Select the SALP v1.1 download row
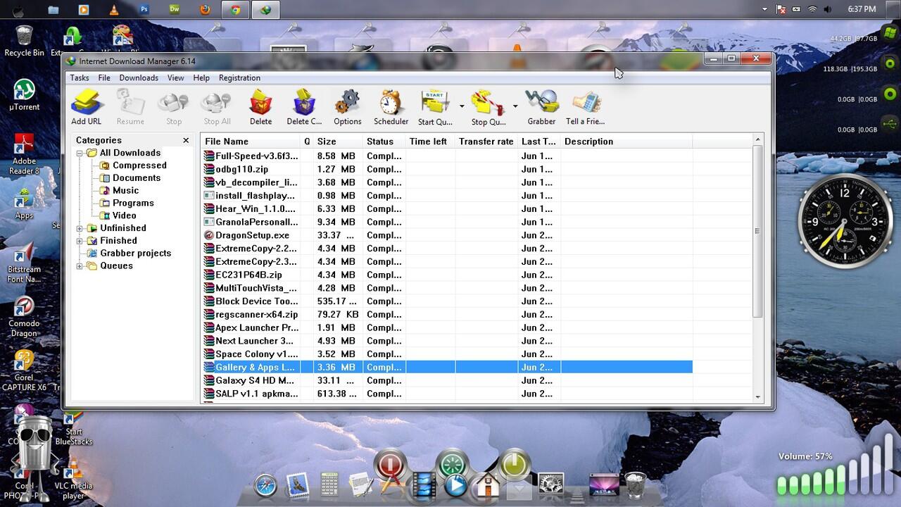Image resolution: width=901 pixels, height=507 pixels. coord(447,394)
